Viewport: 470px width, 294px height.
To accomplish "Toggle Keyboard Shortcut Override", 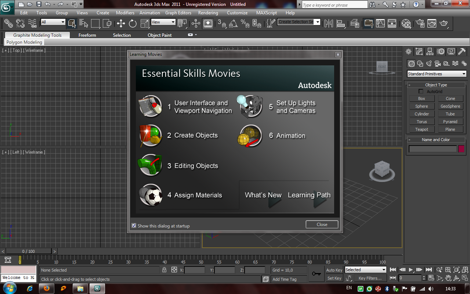I will click(x=208, y=23).
